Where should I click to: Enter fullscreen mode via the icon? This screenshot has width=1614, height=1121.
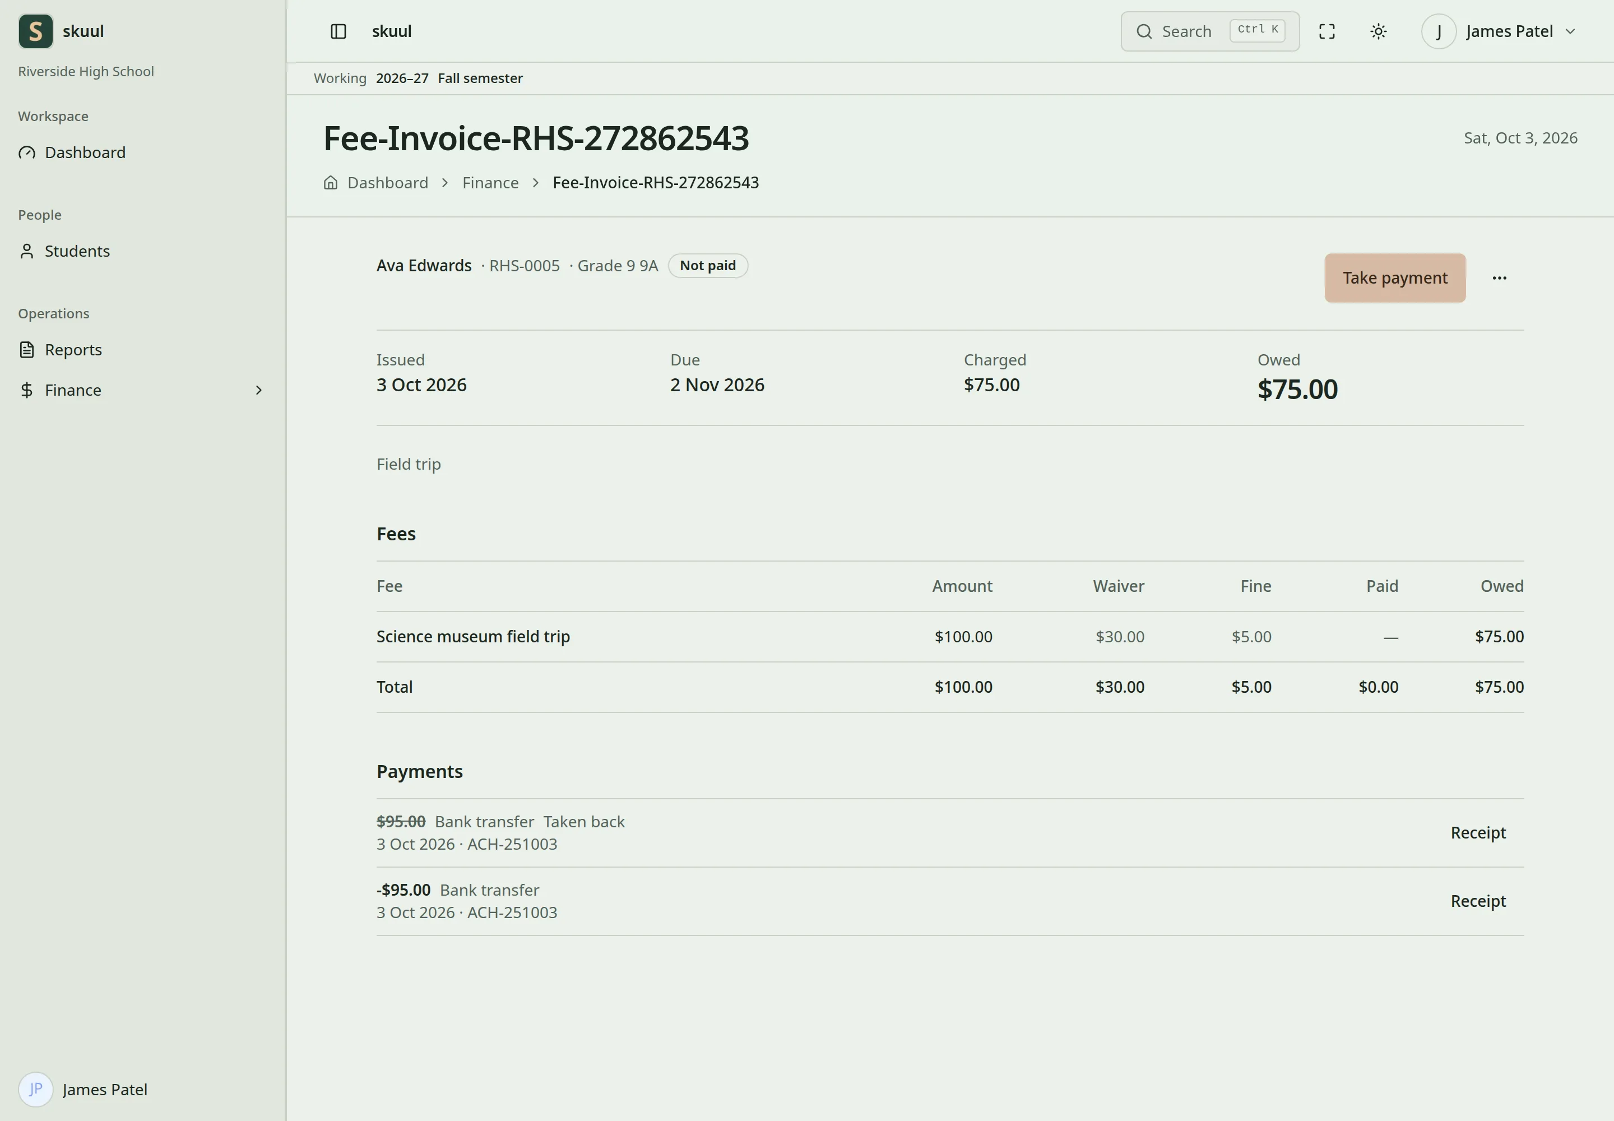(1327, 31)
